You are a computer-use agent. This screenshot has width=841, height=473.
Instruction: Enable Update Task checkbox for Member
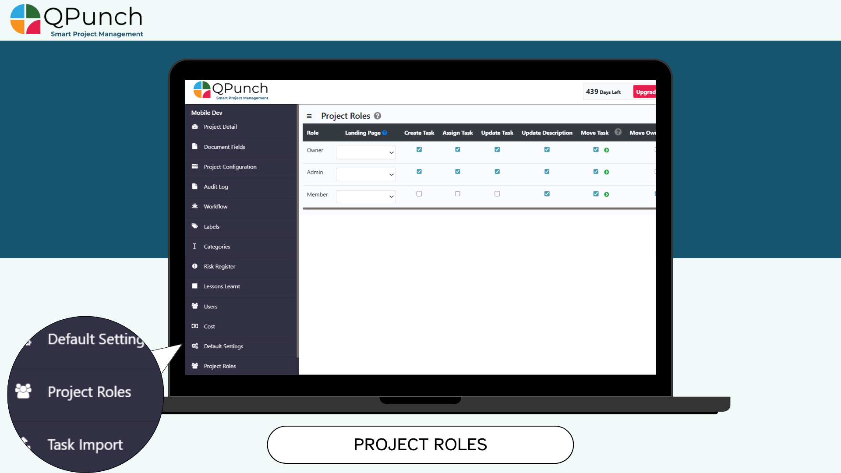tap(497, 194)
